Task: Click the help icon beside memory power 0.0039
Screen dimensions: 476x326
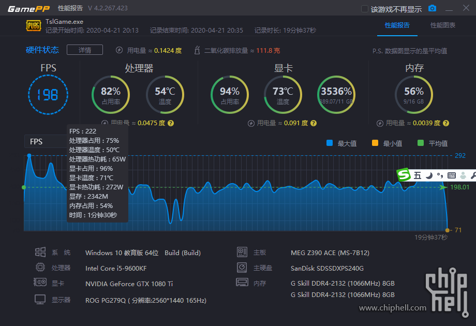Action: point(446,123)
